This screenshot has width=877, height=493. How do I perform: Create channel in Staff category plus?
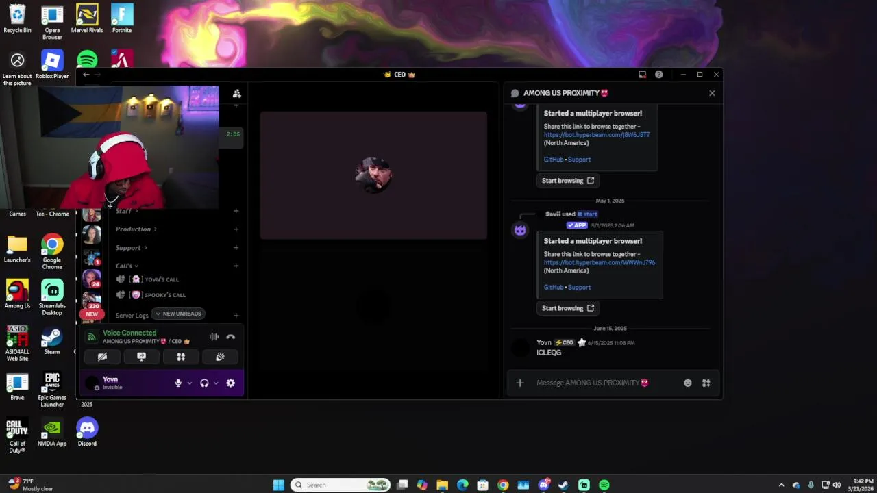click(236, 211)
